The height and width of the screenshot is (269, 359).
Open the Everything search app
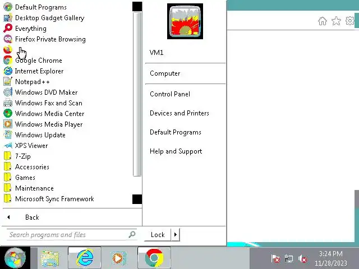tap(25, 29)
